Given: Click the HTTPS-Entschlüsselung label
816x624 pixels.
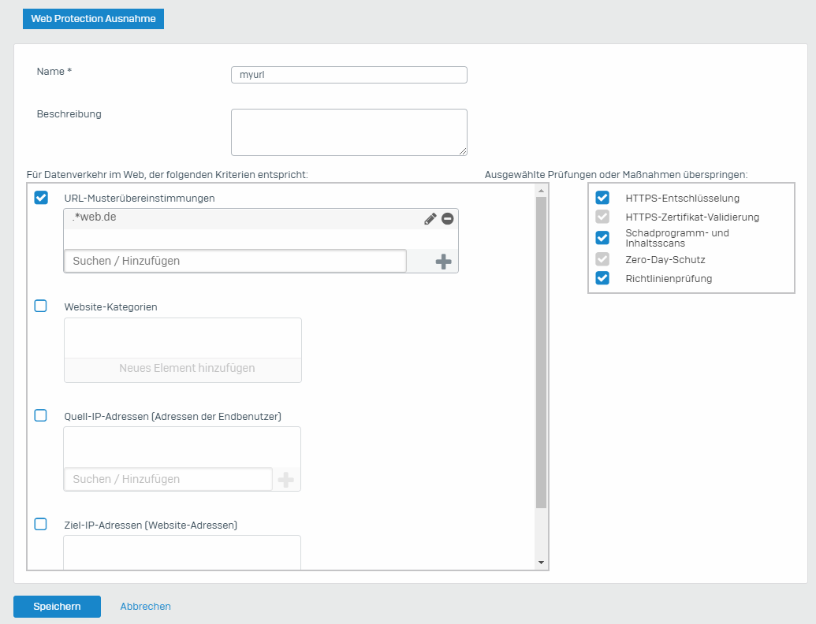Looking at the screenshot, I should [x=682, y=198].
